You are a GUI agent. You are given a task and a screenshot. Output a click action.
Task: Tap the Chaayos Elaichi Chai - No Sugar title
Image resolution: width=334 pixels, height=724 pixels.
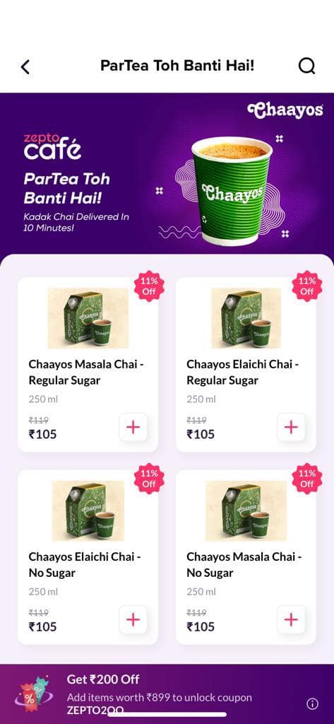pyautogui.click(x=85, y=565)
